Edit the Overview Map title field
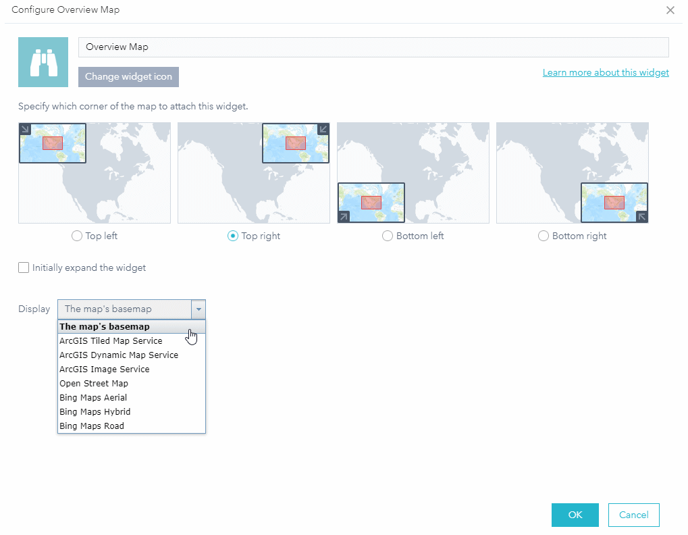The width and height of the screenshot is (688, 535). 373,47
